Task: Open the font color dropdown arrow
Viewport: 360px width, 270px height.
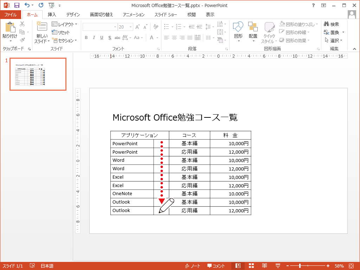Action: [157, 37]
